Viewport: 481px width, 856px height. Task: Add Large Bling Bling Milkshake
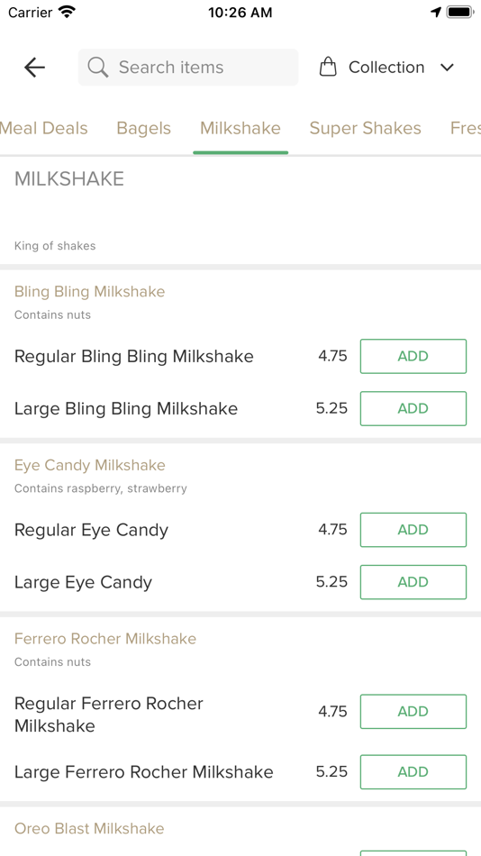(413, 408)
